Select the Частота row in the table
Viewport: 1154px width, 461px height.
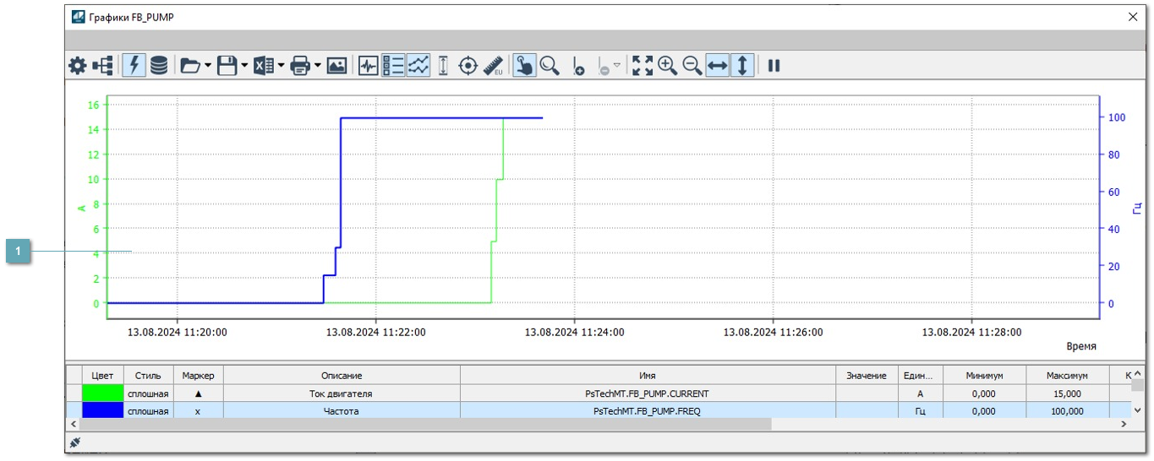point(341,411)
